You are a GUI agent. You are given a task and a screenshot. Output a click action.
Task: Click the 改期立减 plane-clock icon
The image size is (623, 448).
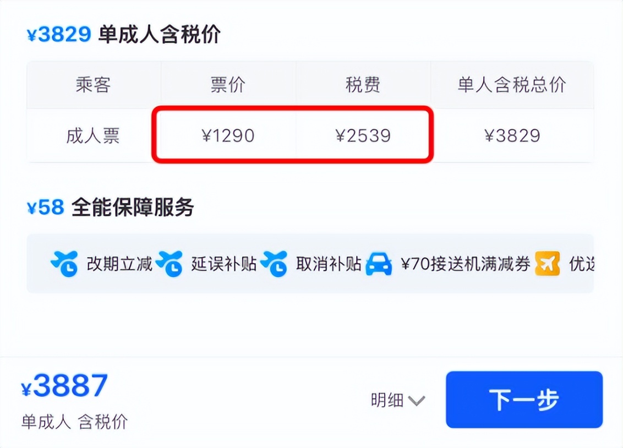64,264
